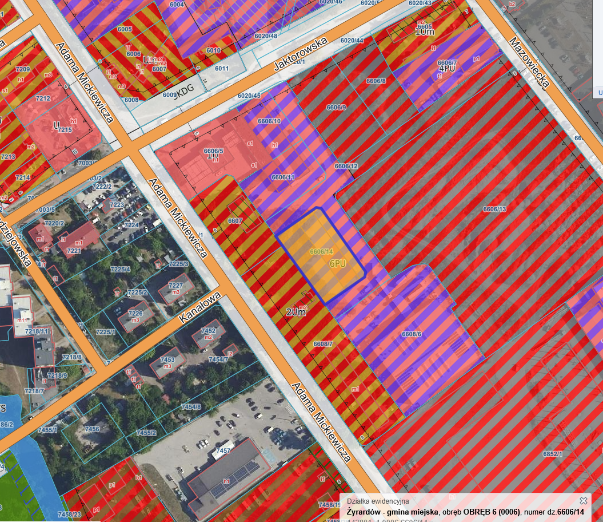Select parcel 6606/5 in pink zone
The height and width of the screenshot is (522, 603).
coord(213,151)
